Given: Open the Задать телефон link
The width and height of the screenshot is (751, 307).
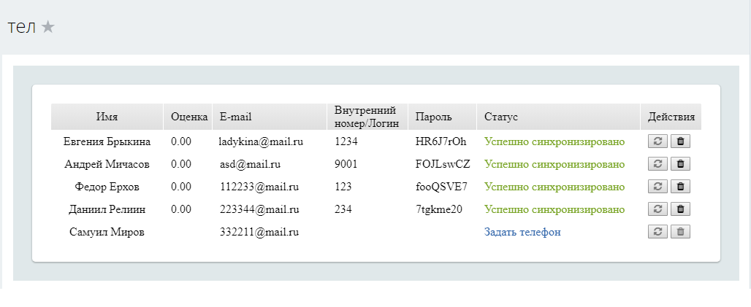Looking at the screenshot, I should [522, 232].
